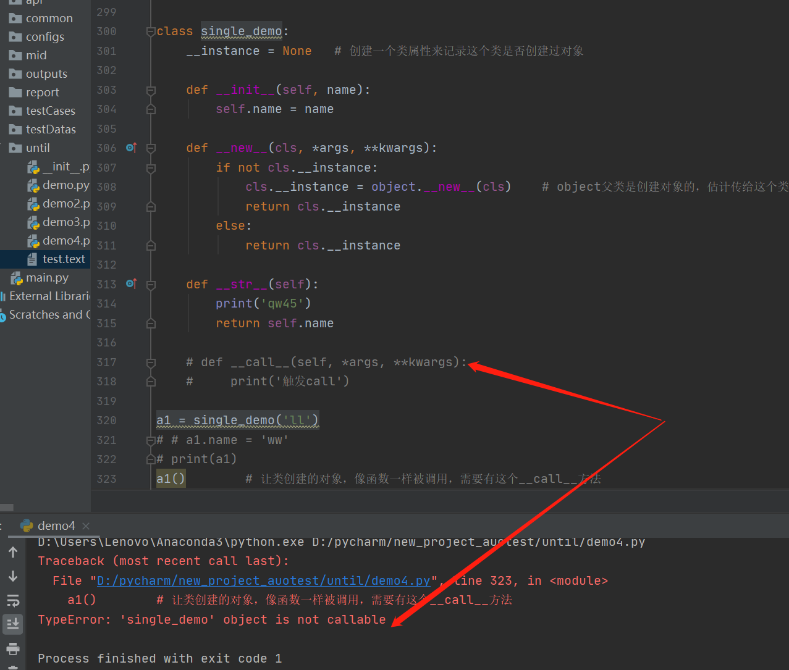Select the configs folder
This screenshot has width=789, height=670.
coord(44,37)
